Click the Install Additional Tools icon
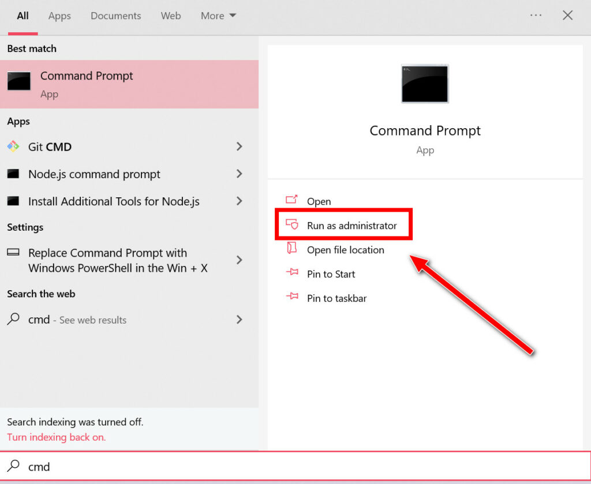 point(13,201)
